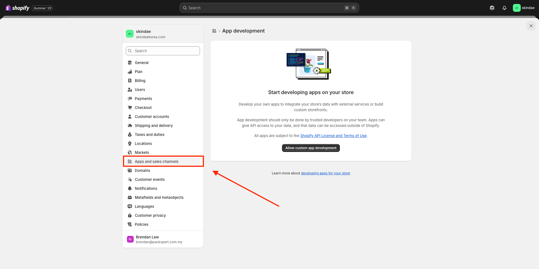Click the Users people icon
Viewport: 539px width, 269px height.
(130, 90)
